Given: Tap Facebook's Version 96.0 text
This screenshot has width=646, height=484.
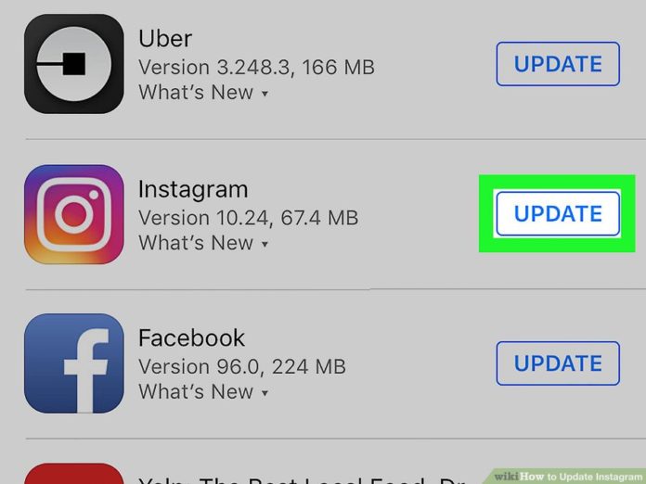Looking at the screenshot, I should (200, 366).
